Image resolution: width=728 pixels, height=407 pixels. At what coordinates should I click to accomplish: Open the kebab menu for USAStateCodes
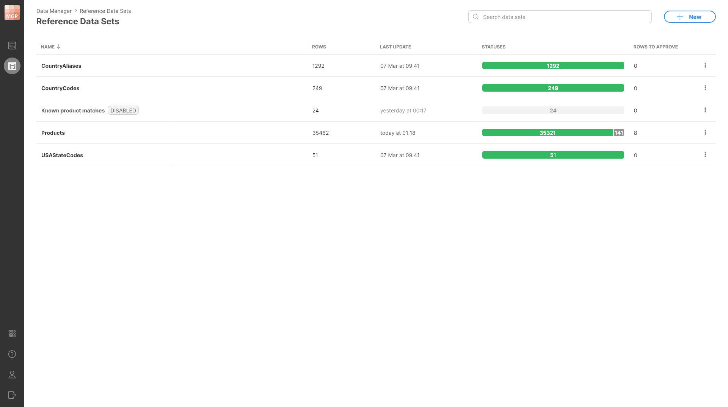pyautogui.click(x=705, y=154)
